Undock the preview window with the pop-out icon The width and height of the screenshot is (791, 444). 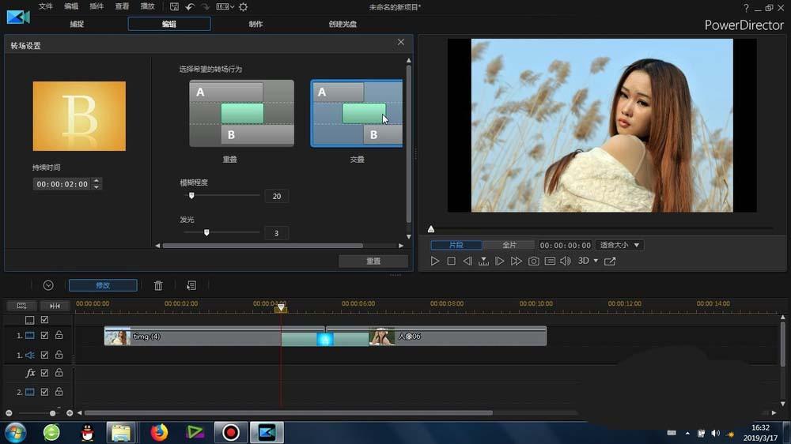(x=610, y=262)
